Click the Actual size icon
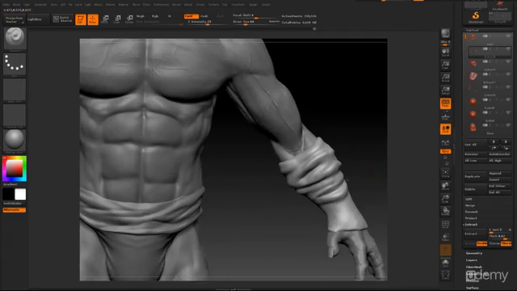 coord(445,78)
